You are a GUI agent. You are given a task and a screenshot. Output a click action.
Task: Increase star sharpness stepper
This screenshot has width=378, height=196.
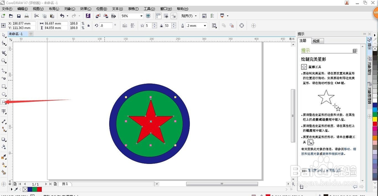pyautogui.click(x=174, y=24)
